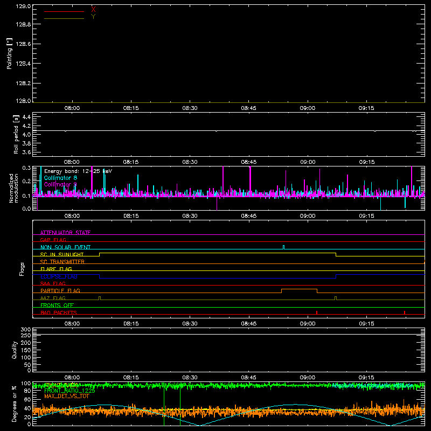Click the olive flag label above FRONTS_OFF
The height and width of the screenshot is (431, 431).
(x=53, y=298)
